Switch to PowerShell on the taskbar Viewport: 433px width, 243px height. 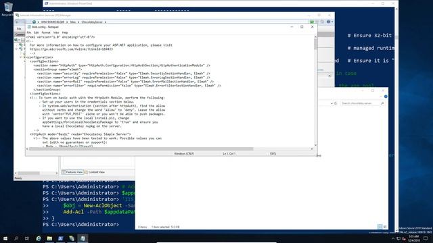click(60, 238)
